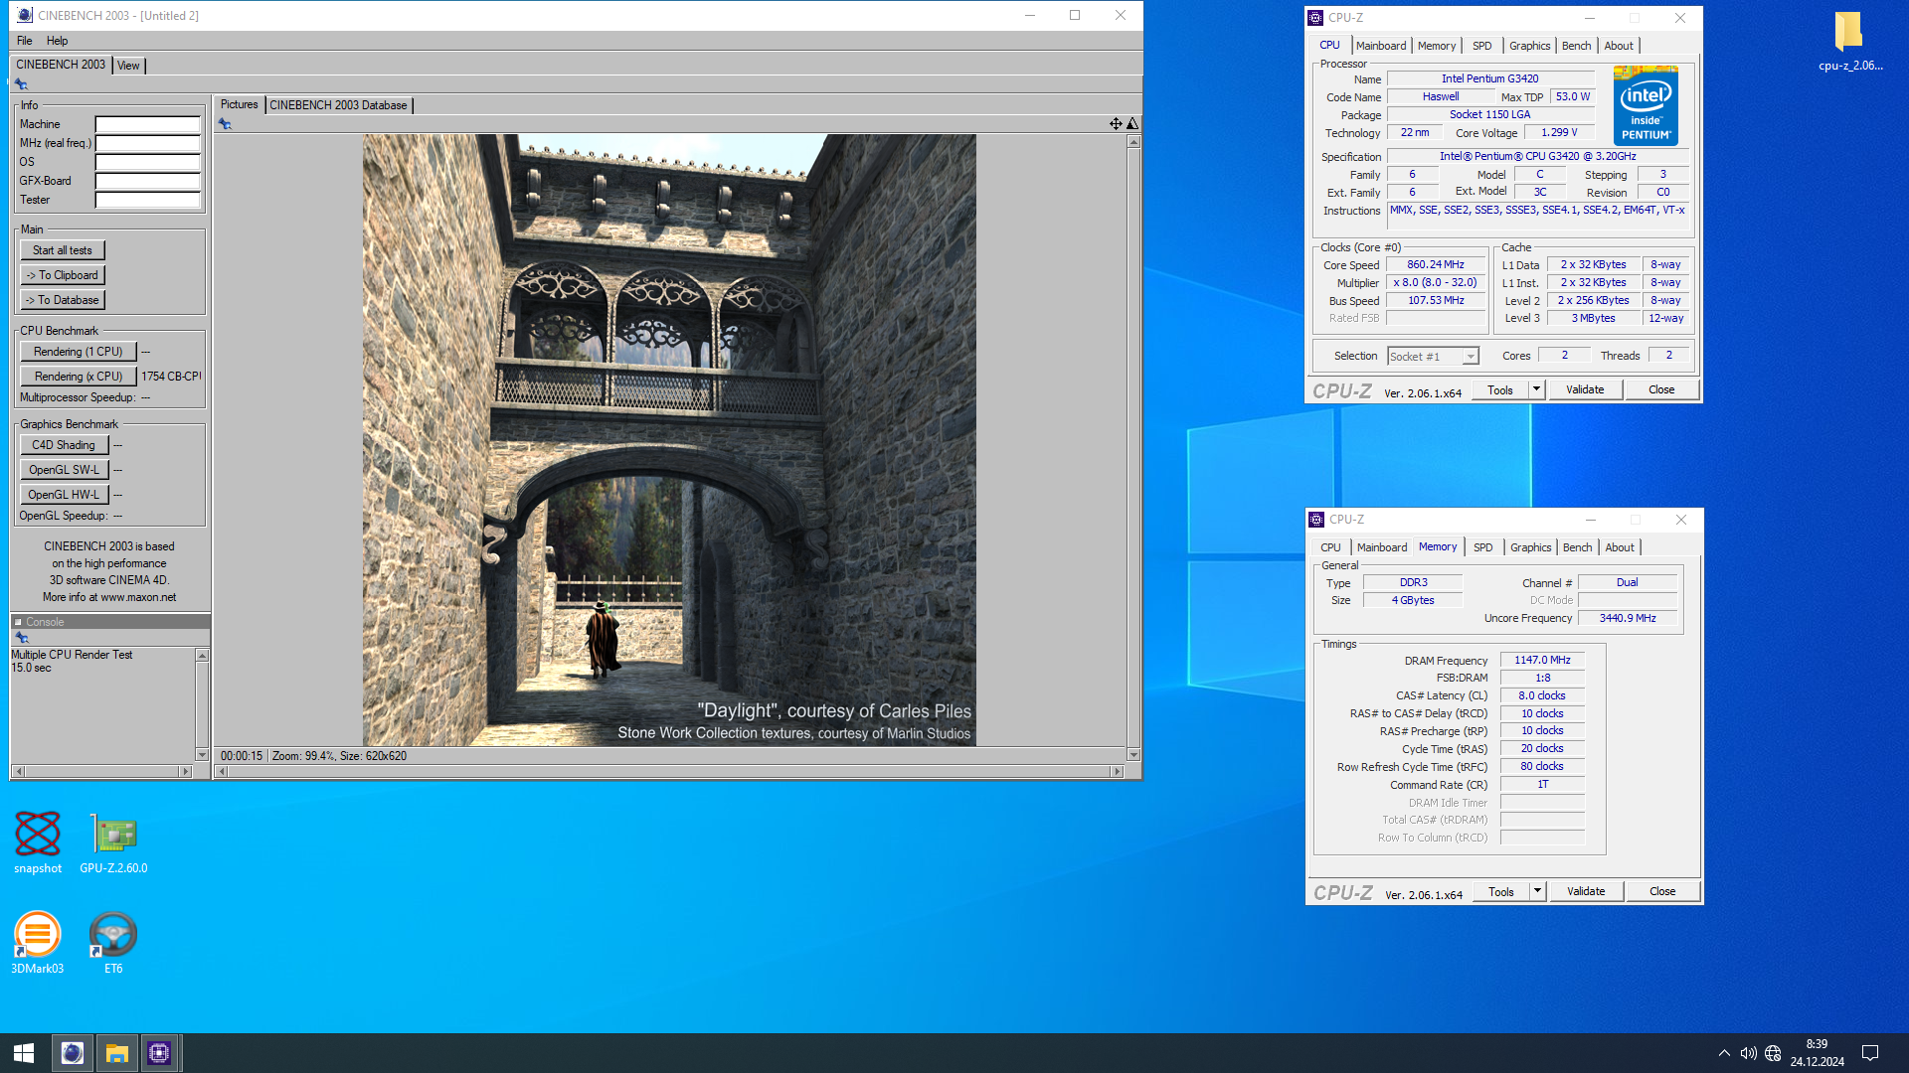Click Start all tests button

pos(62,250)
